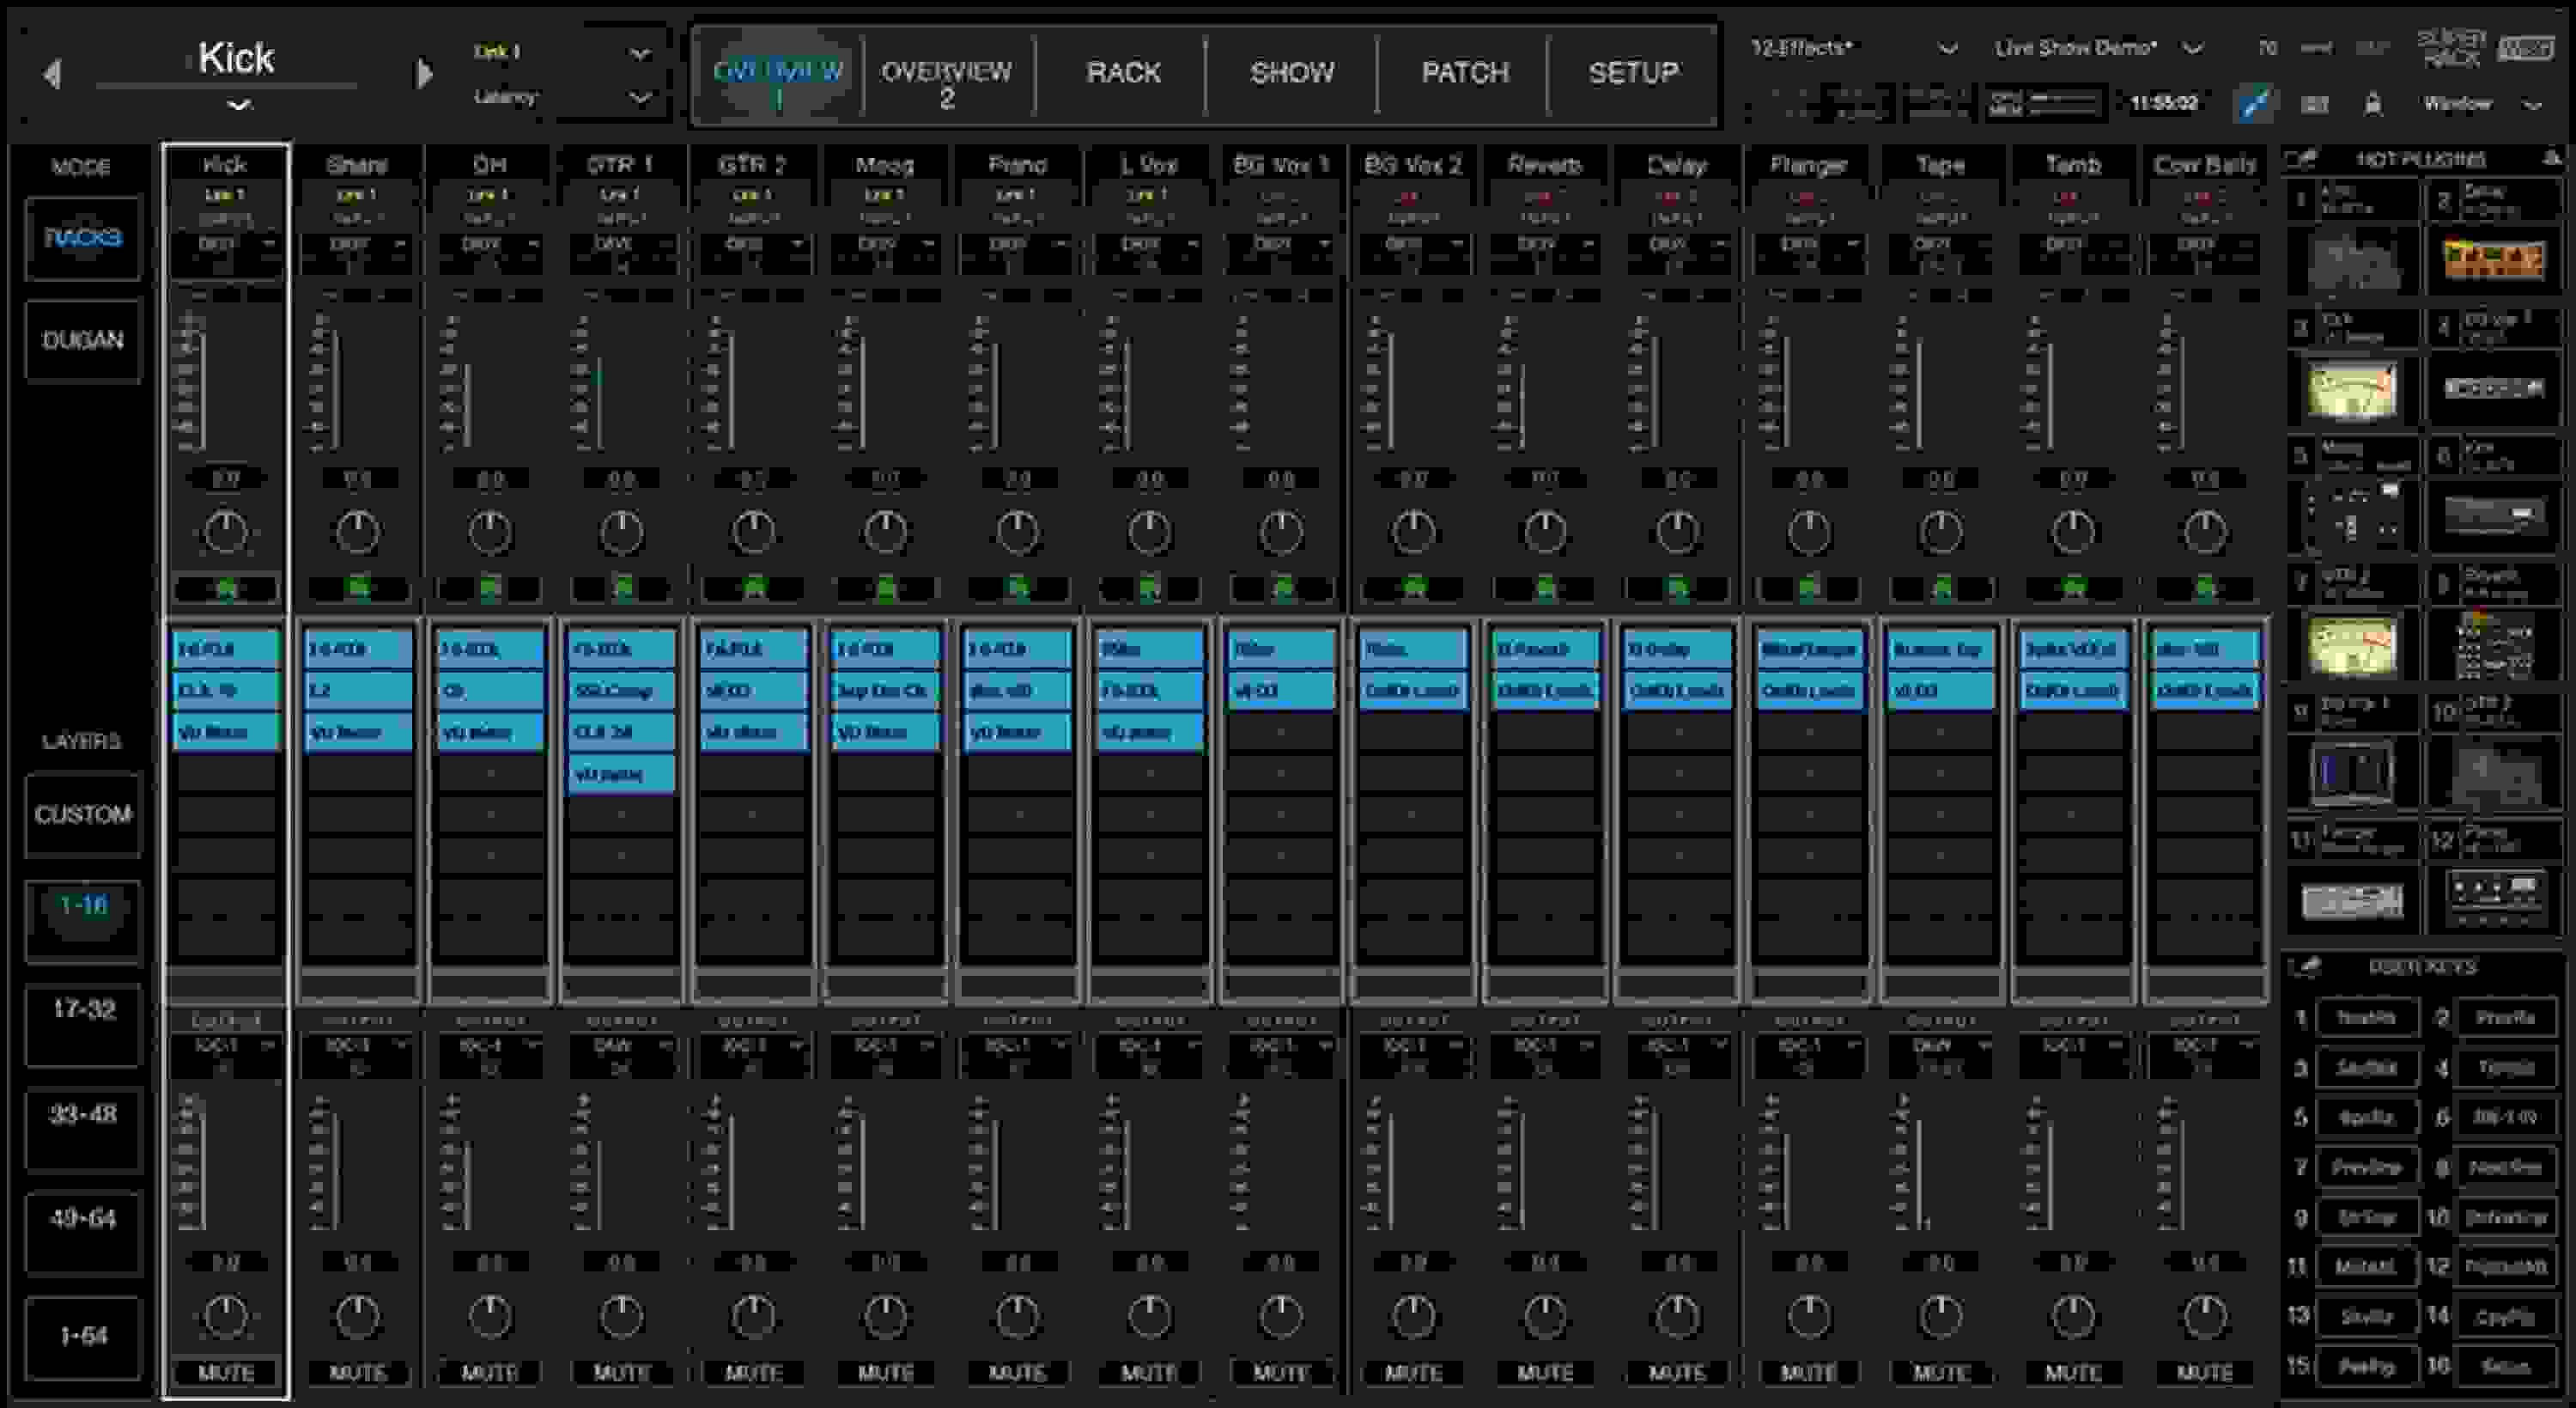This screenshot has height=1408, width=2576.
Task: Switch to the PATCH tab
Action: click(1465, 71)
